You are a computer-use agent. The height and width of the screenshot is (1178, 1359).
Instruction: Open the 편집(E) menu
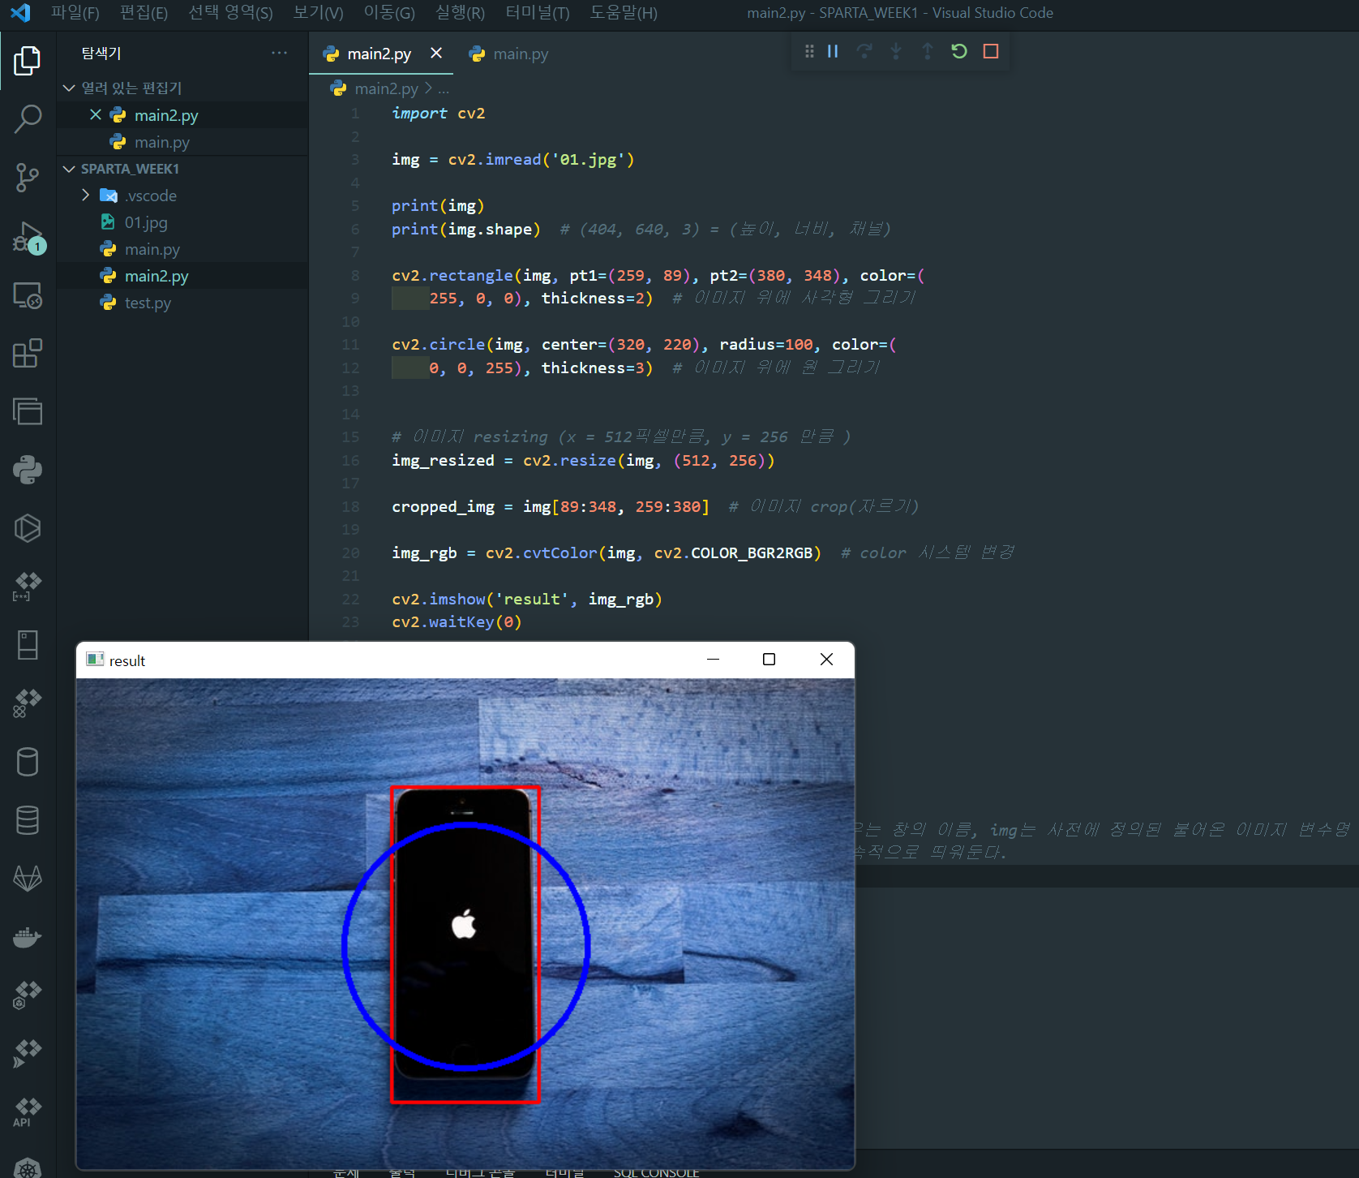144,12
